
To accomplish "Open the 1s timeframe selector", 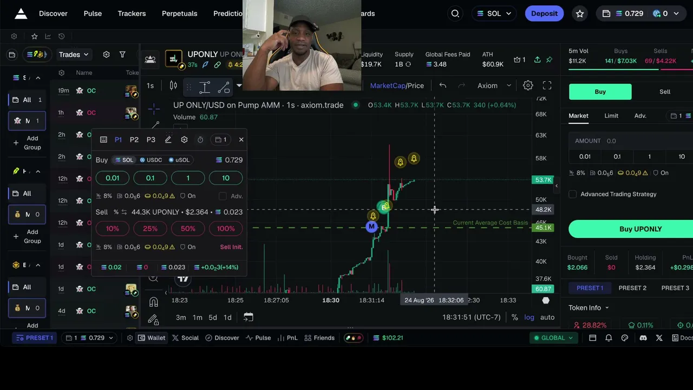I will tap(150, 86).
